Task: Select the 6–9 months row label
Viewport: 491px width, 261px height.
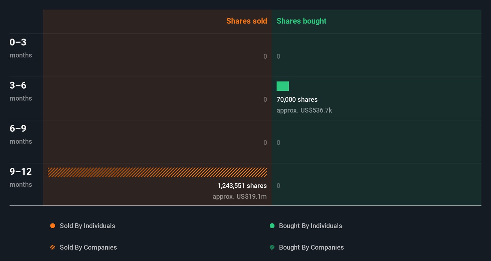Action: point(20,134)
